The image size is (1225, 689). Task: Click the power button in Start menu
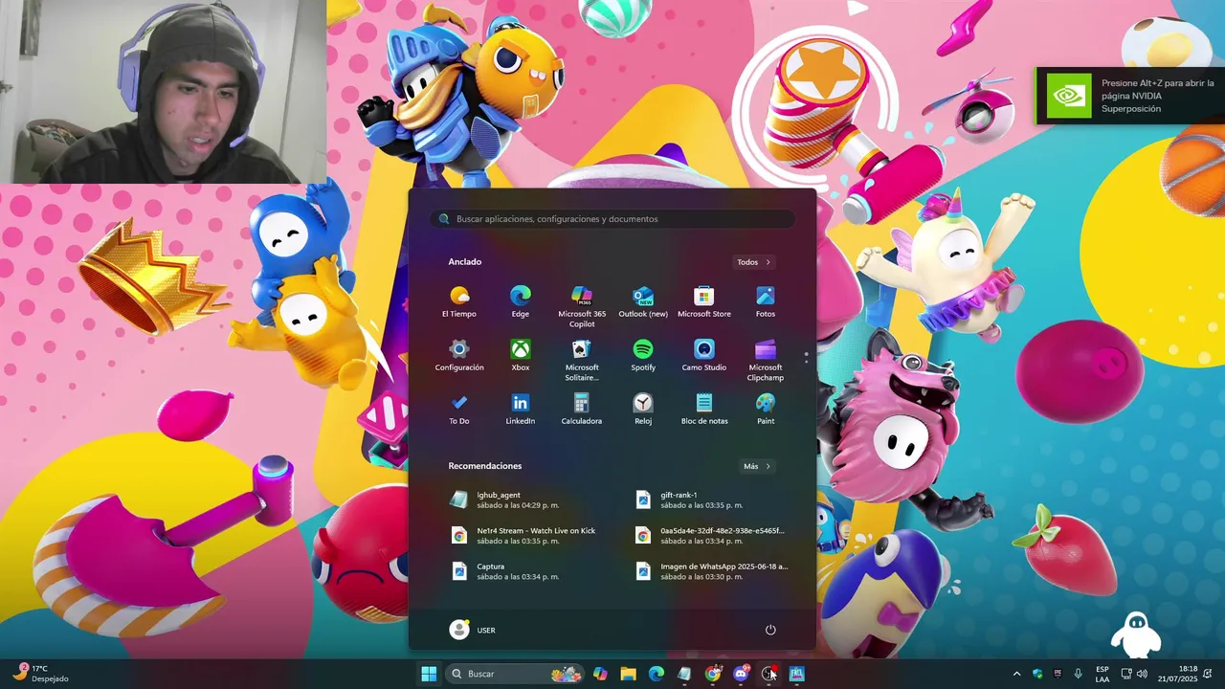tap(770, 630)
